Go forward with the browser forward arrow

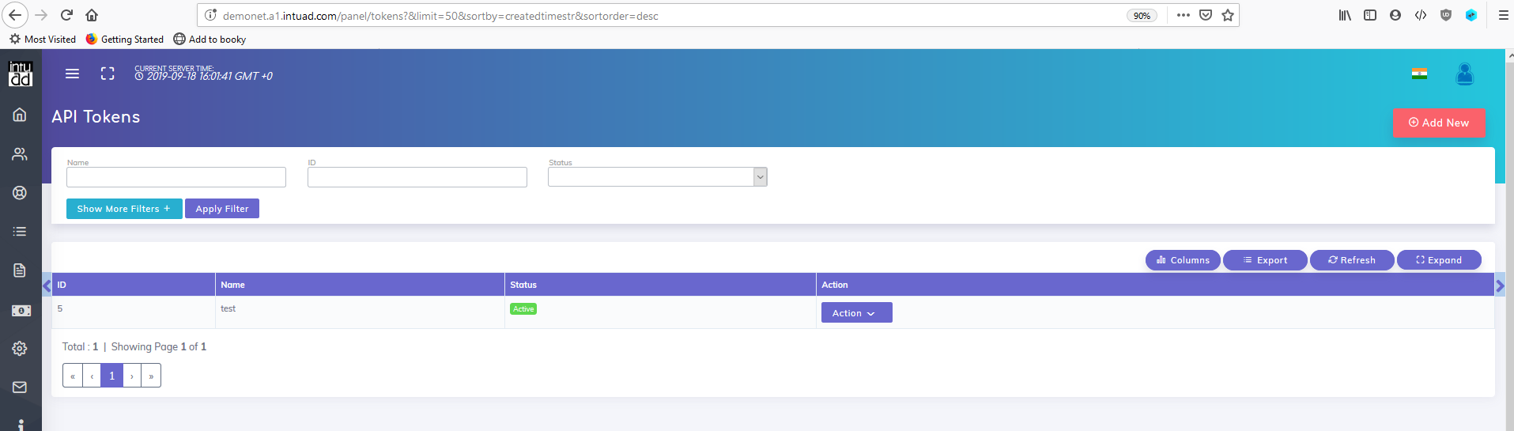click(41, 15)
